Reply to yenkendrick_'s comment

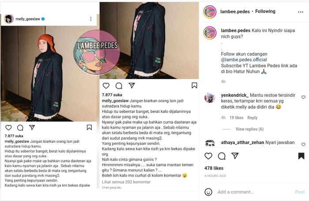[252, 118]
